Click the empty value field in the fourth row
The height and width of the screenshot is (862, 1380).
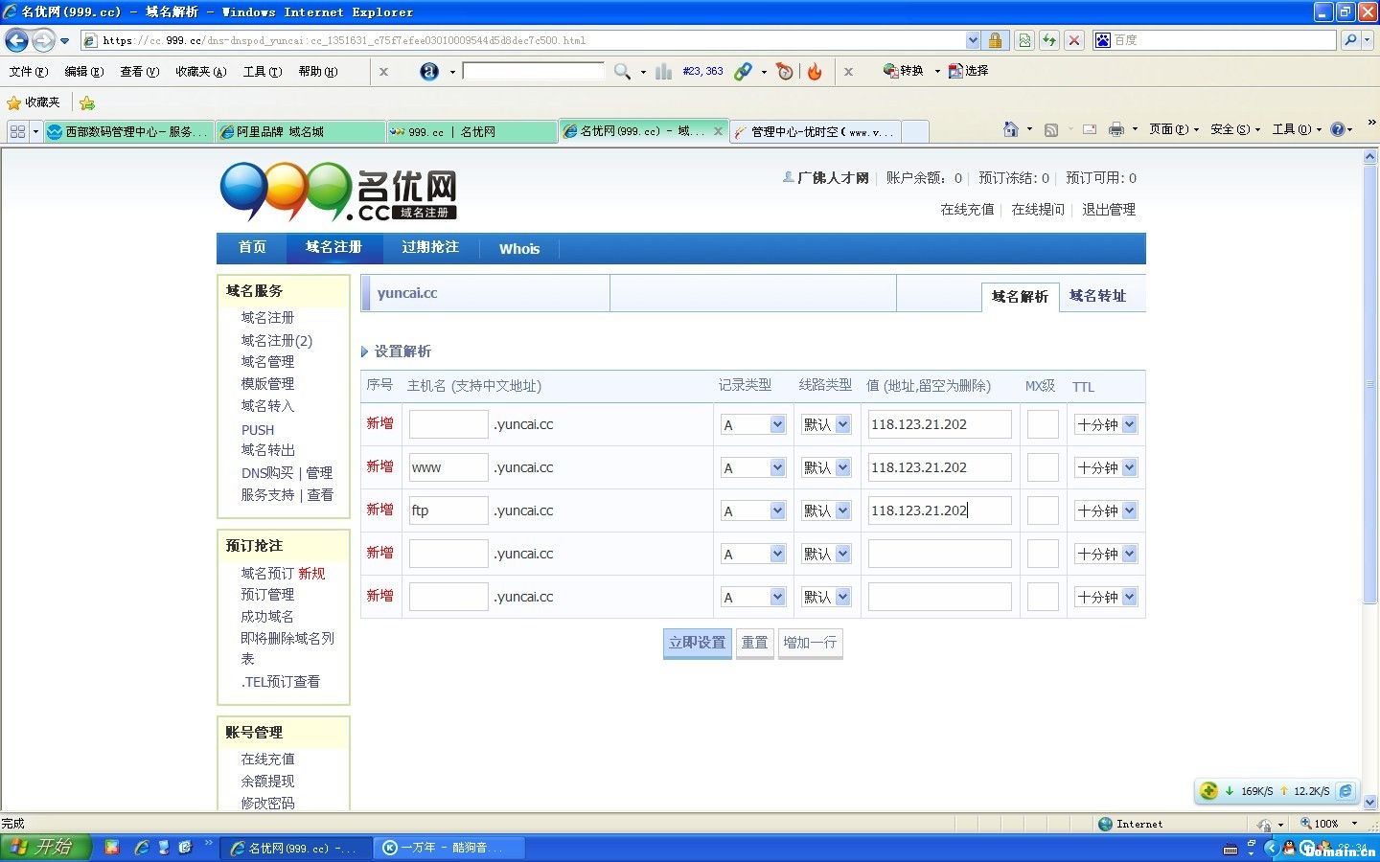(x=939, y=554)
